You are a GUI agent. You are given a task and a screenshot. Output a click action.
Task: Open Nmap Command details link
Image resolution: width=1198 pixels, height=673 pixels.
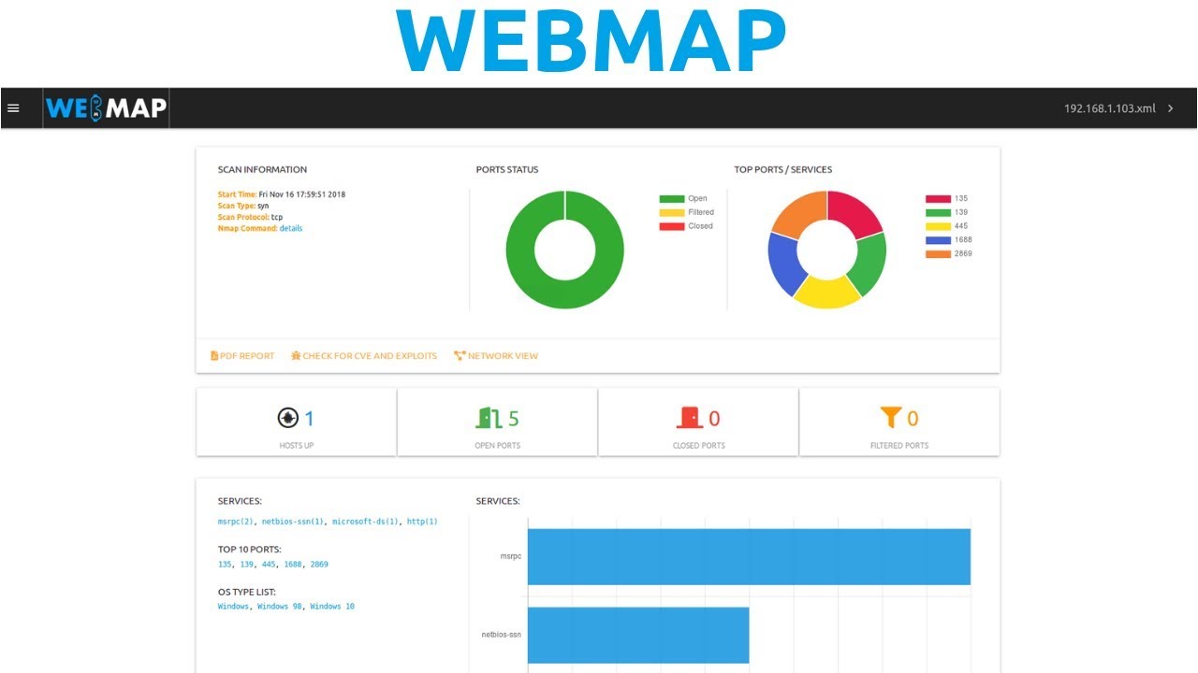click(291, 228)
